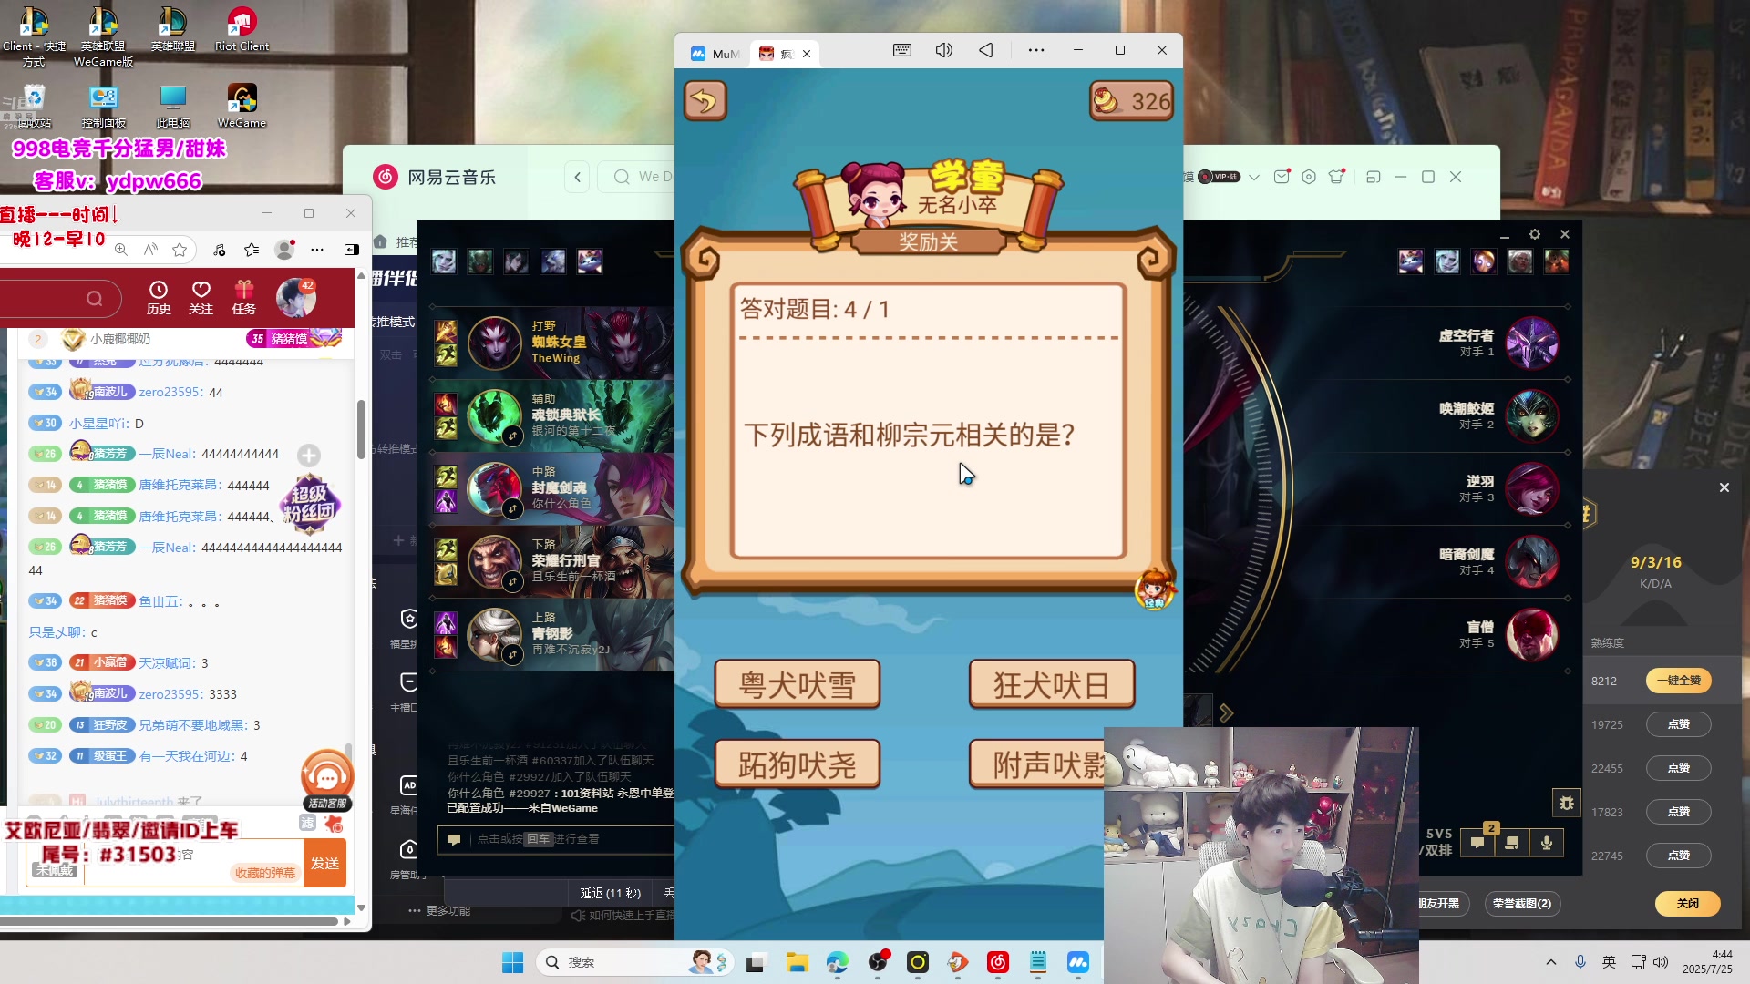The width and height of the screenshot is (1750, 984).
Task: Choose answer 狂犬吠日
Action: [1051, 684]
